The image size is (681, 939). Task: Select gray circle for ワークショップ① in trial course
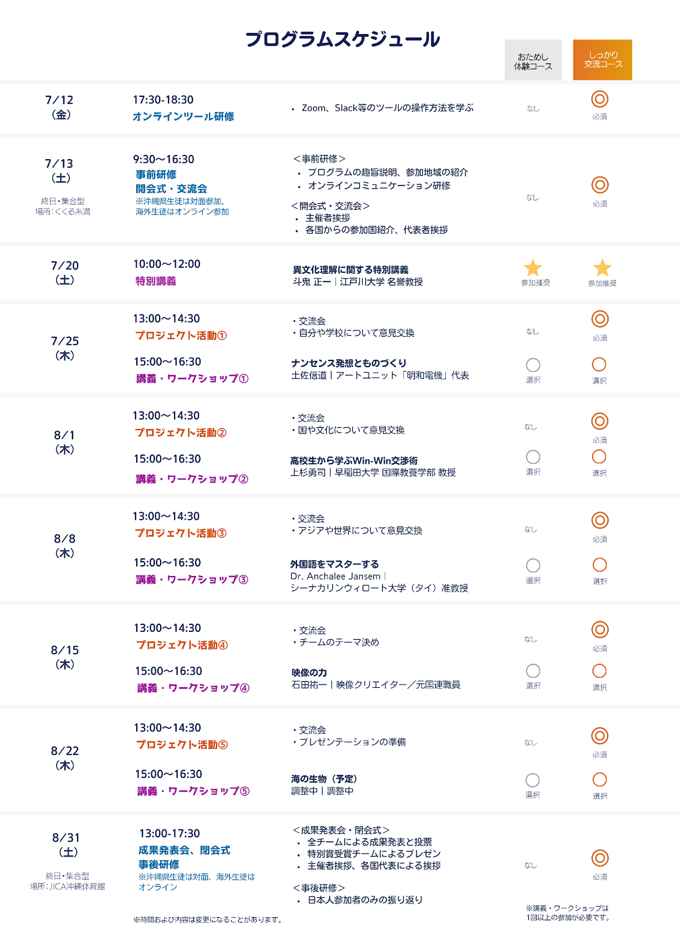pos(533,365)
